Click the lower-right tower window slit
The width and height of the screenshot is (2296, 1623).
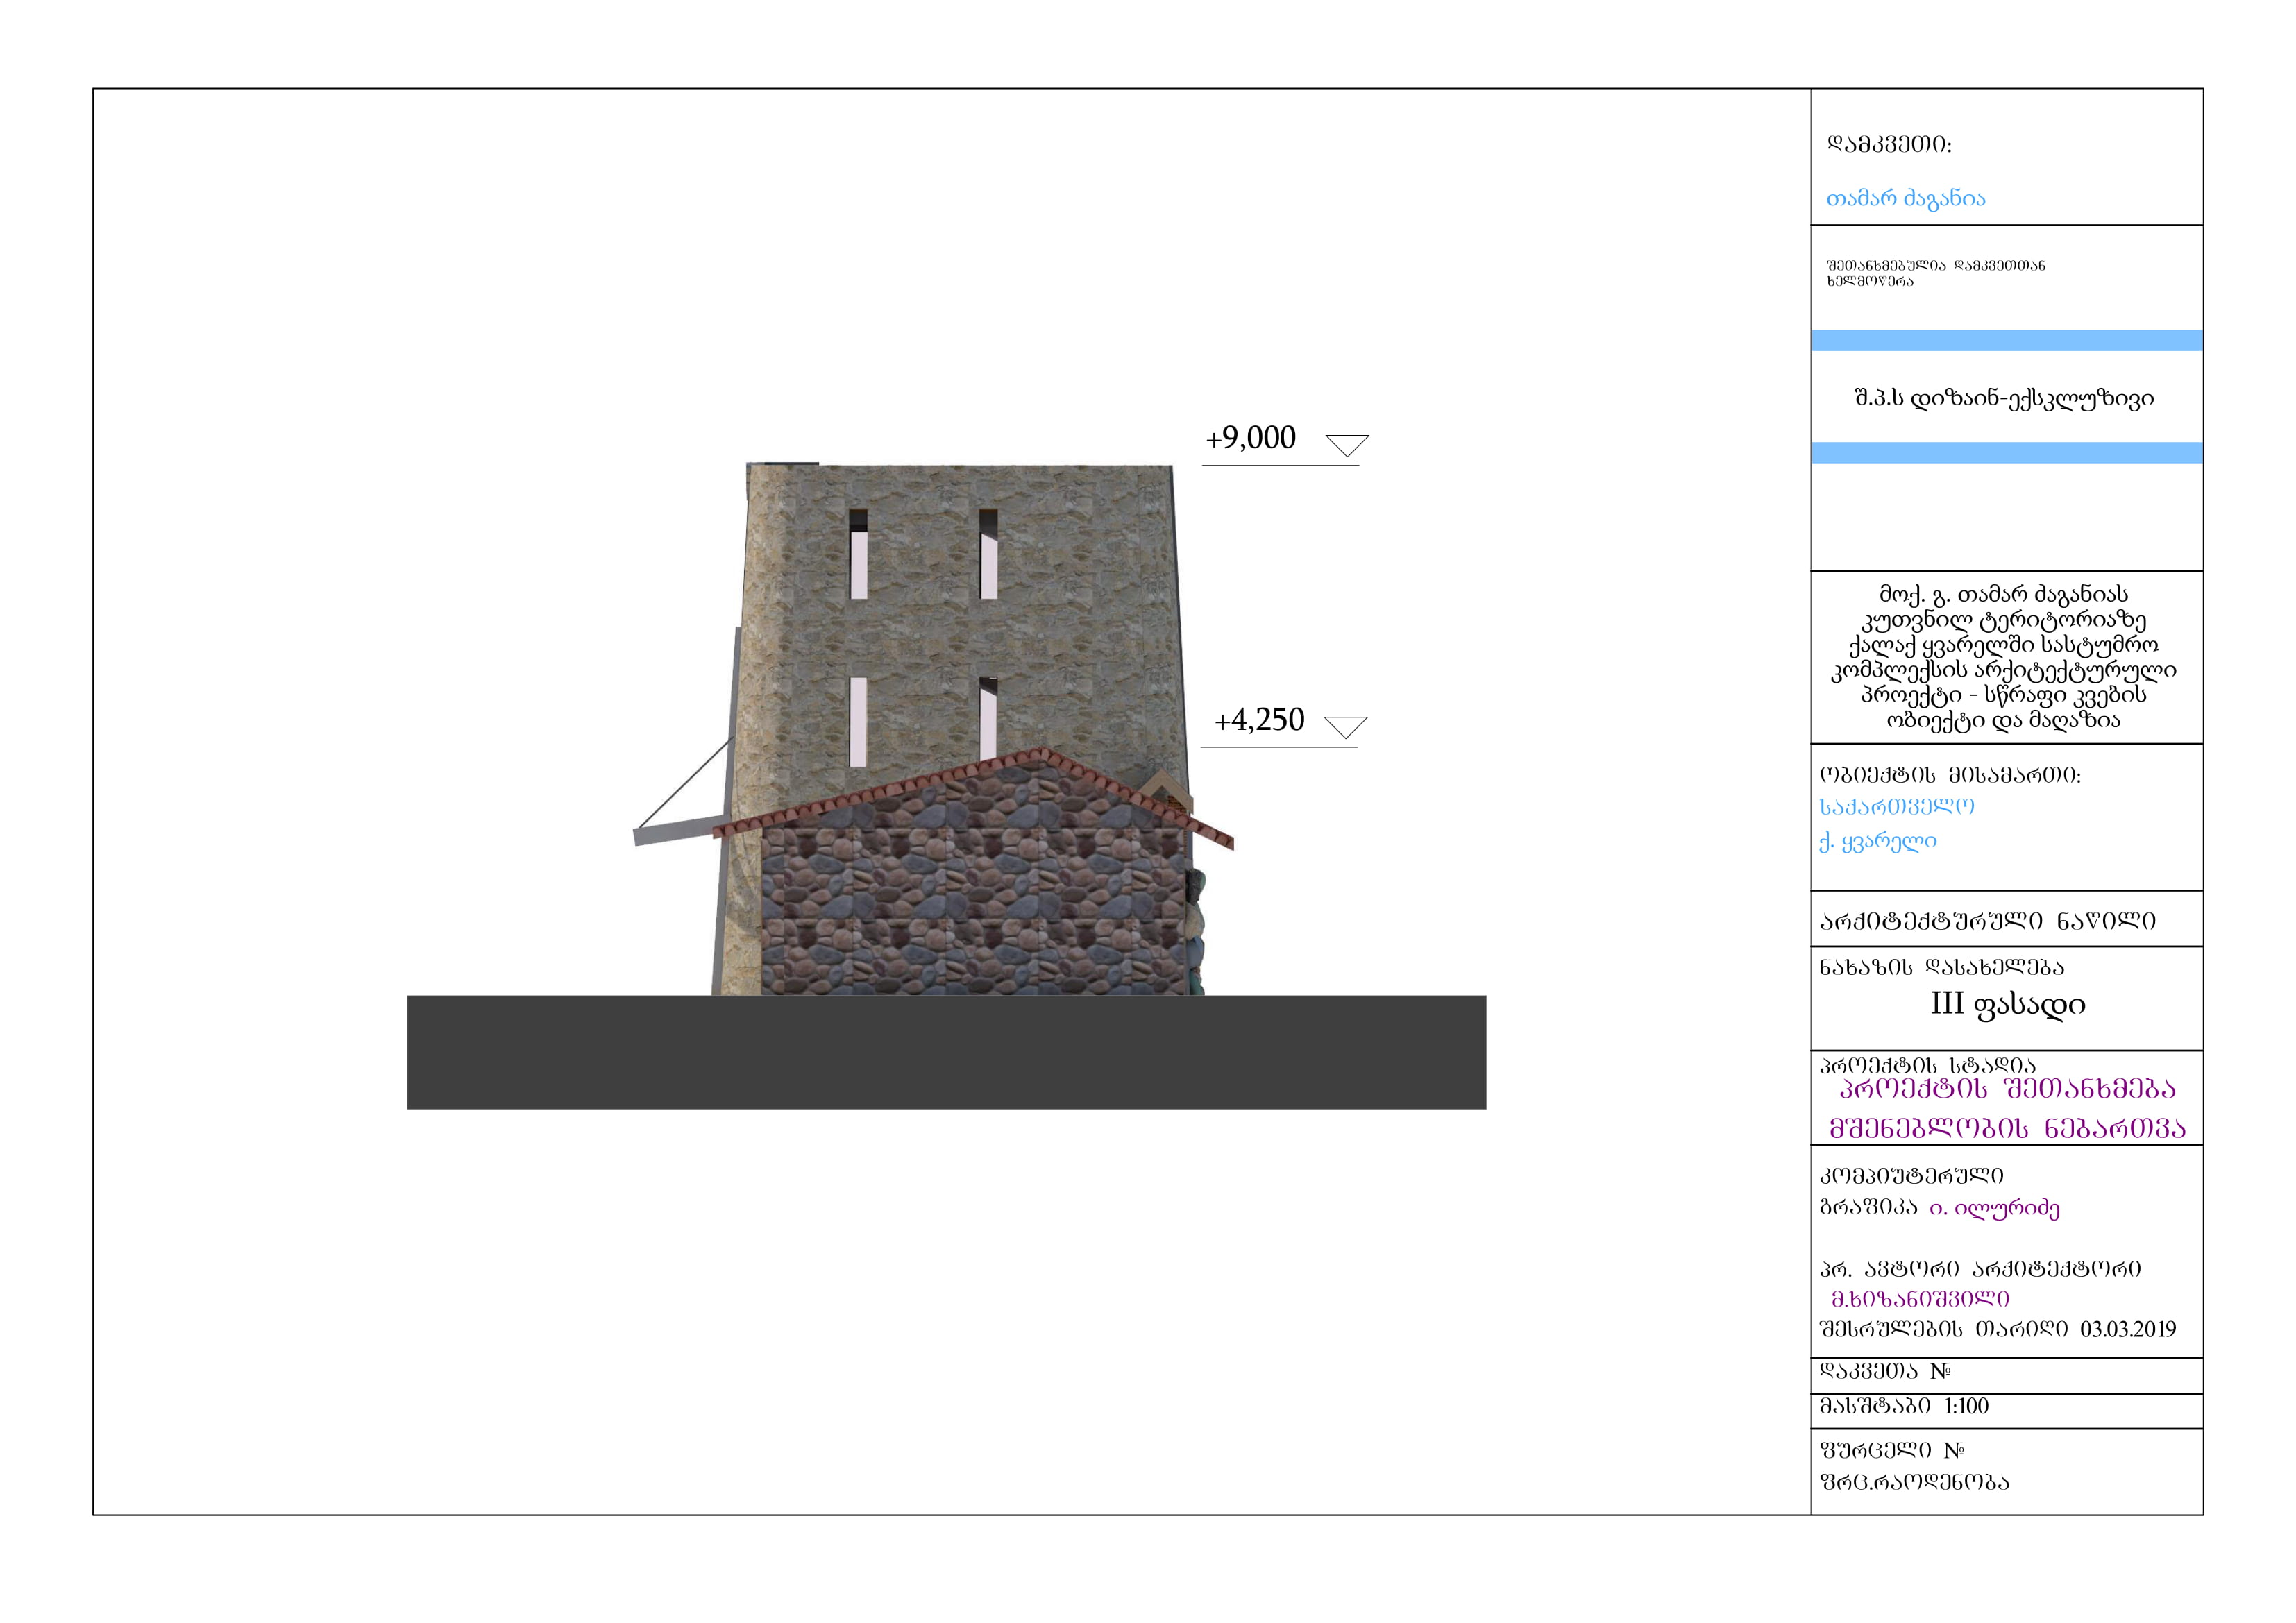coord(988,718)
